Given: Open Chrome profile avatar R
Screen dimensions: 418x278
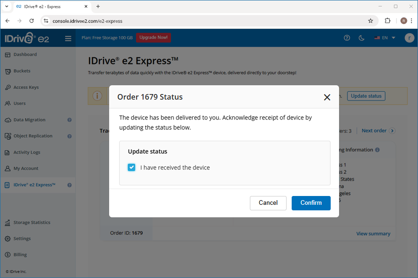Looking at the screenshot, I should tap(404, 21).
